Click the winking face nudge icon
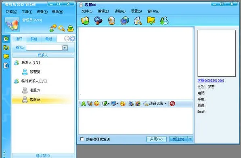Screen dimensions: 241x158 pos(123,103)
